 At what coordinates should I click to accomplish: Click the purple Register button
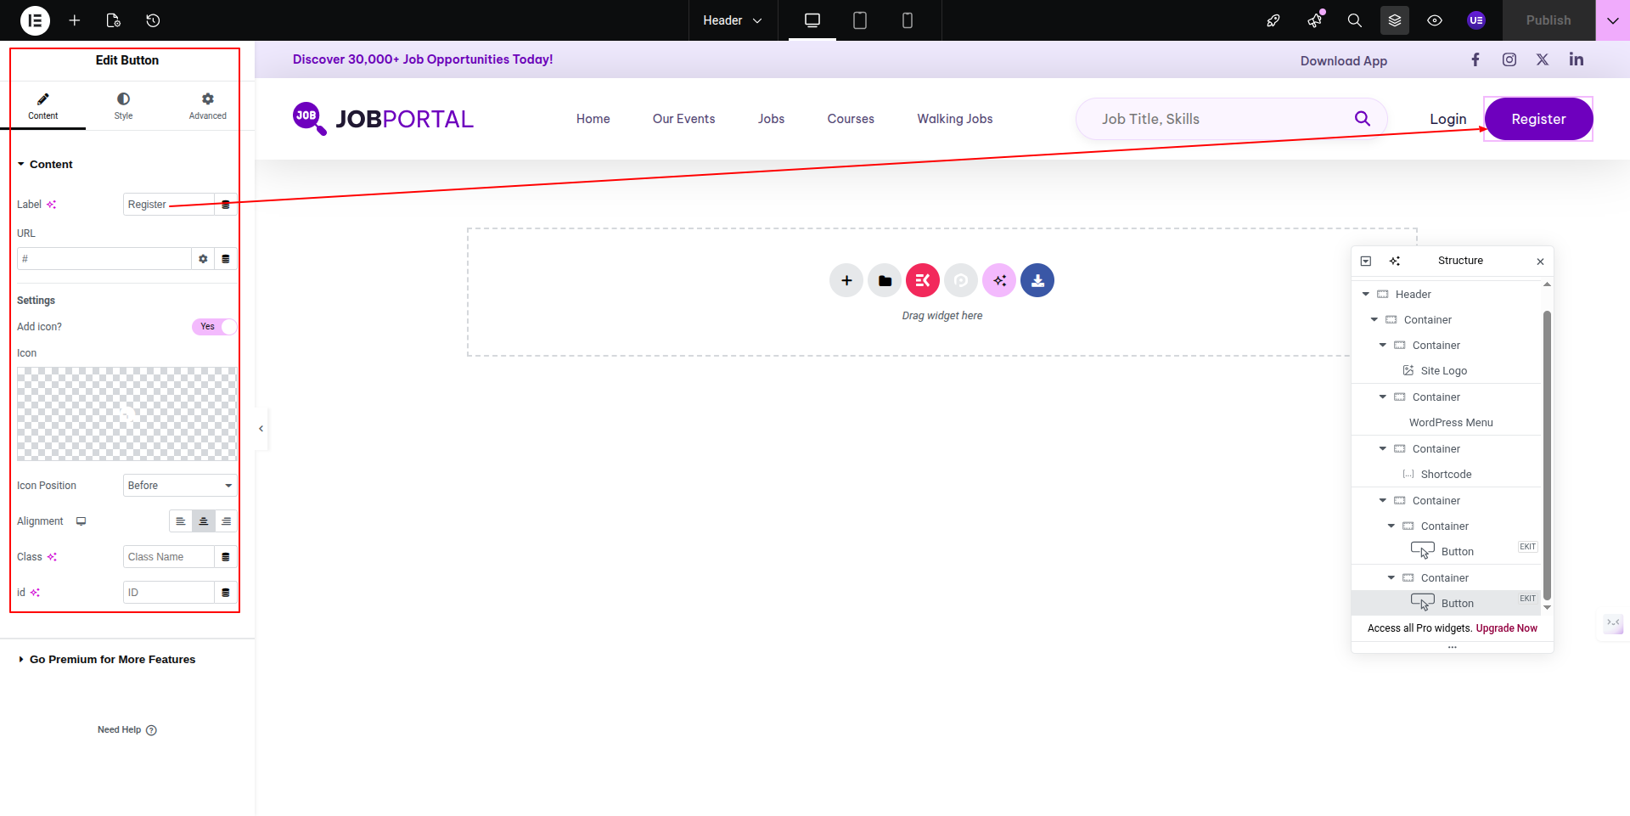point(1537,119)
